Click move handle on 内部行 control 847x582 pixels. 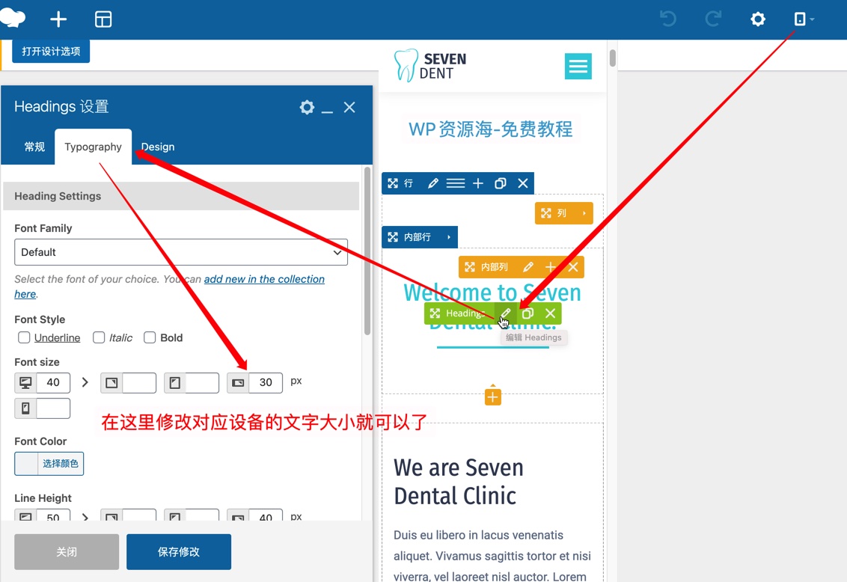[393, 237]
